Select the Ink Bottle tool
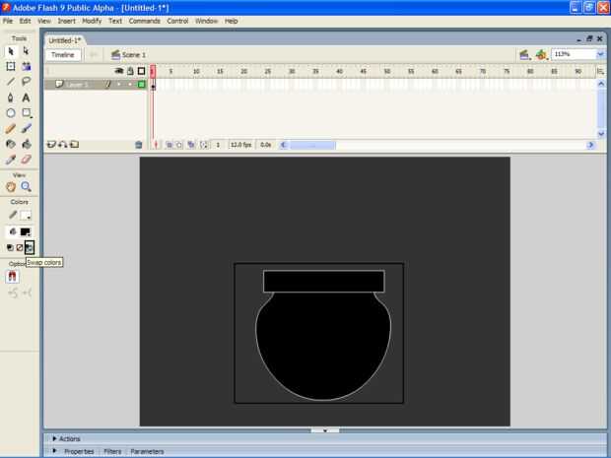611x458 pixels. (11, 144)
